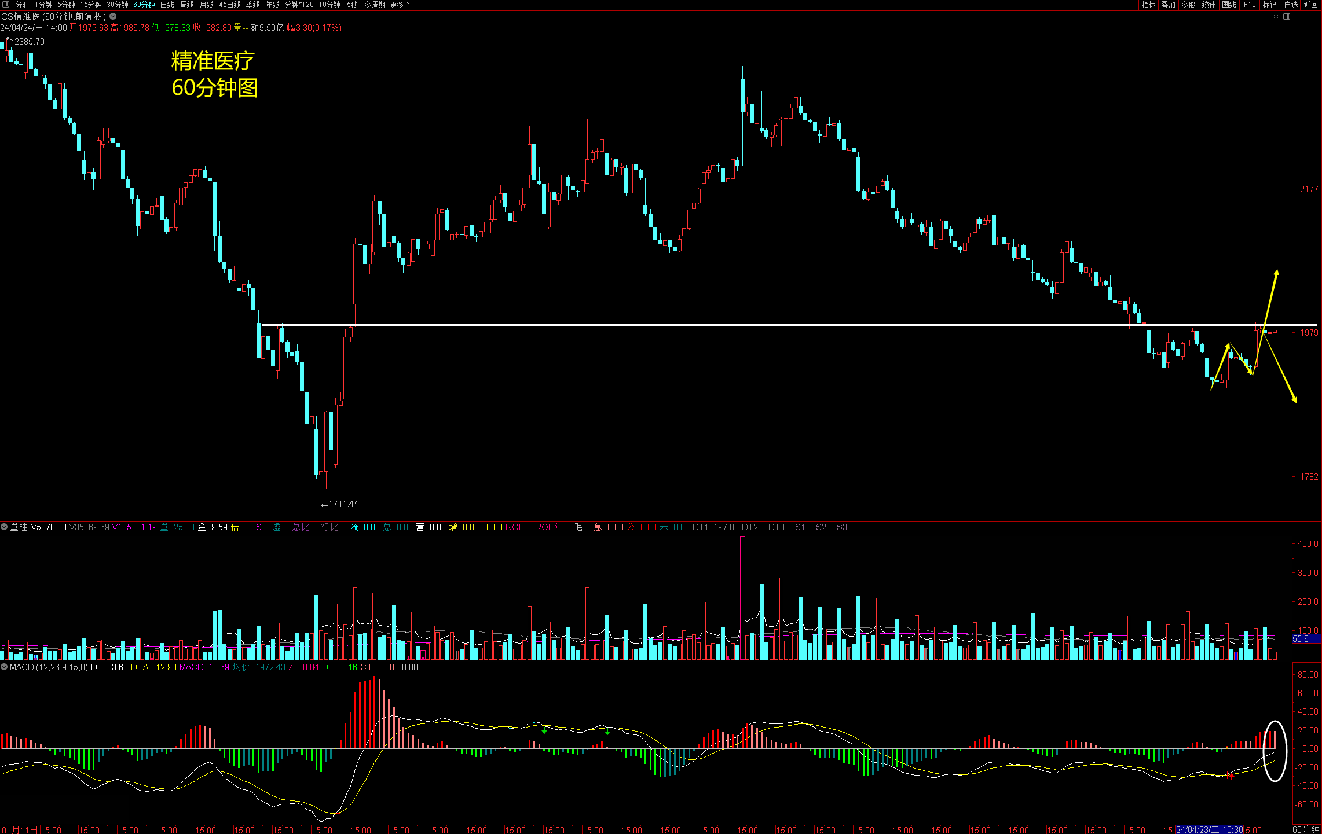
Task: Click the 60分钟 label at bottom-right
Action: [1306, 829]
